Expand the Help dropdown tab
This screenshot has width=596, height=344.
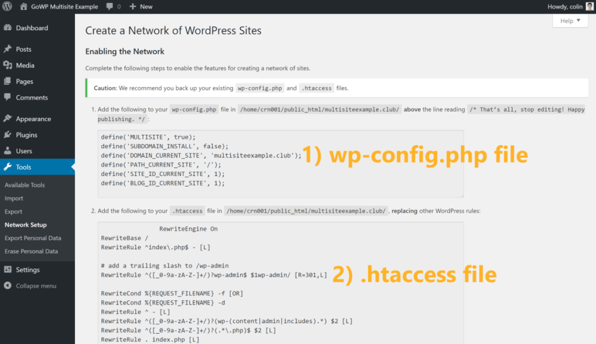pyautogui.click(x=570, y=20)
